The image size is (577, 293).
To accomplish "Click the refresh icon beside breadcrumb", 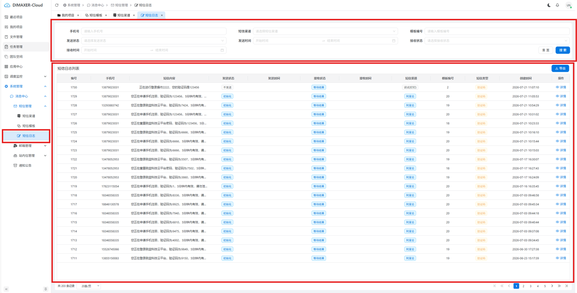I will pyautogui.click(x=57, y=5).
